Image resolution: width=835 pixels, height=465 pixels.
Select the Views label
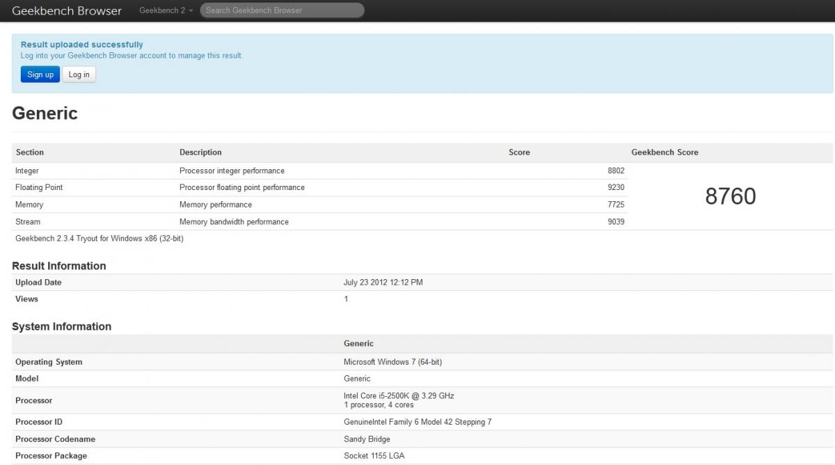click(26, 299)
